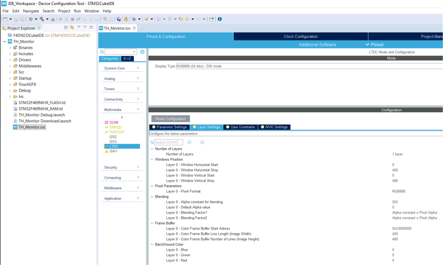
Task: Open the Project menu
Action: pos(64,11)
